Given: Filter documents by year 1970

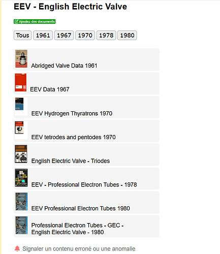Looking at the screenshot, I should click(85, 35).
